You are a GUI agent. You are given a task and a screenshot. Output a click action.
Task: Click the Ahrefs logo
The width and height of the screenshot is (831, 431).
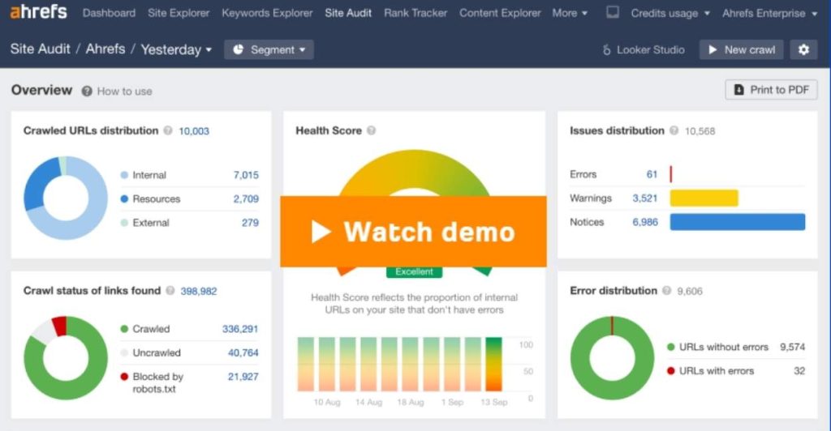39,13
